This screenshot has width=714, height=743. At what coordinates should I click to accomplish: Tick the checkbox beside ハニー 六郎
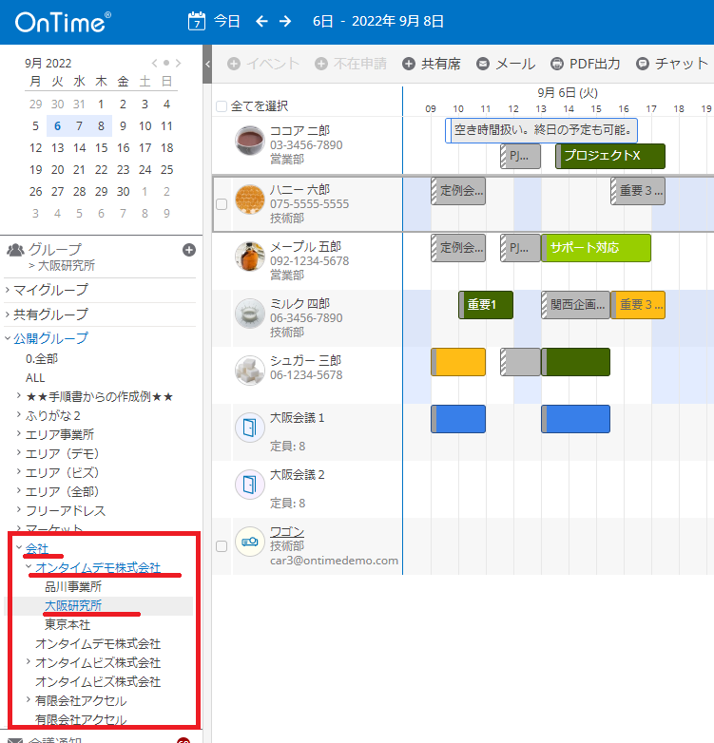coord(222,204)
